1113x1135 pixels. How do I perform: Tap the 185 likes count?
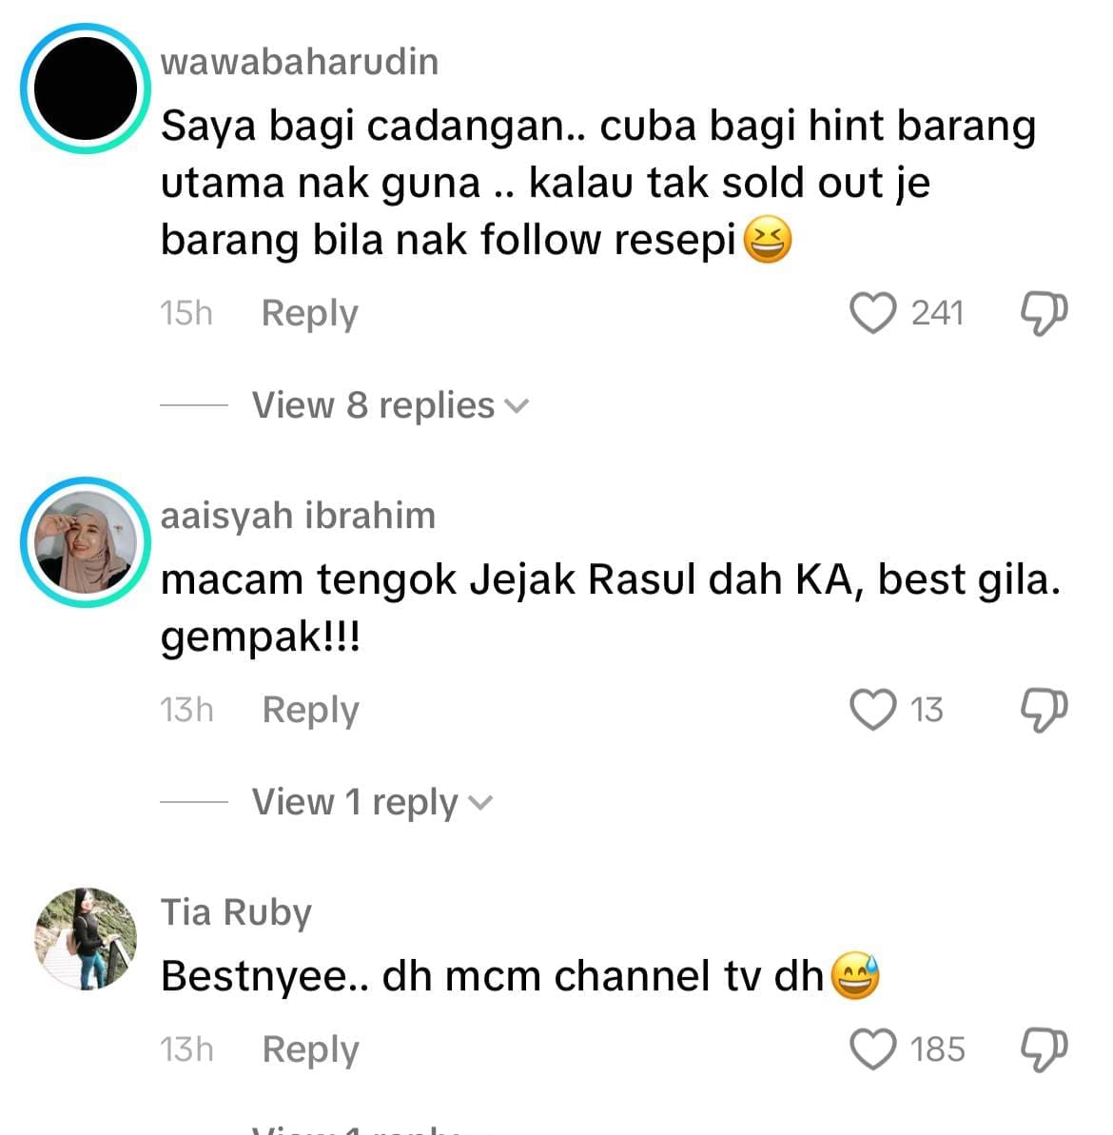[x=937, y=1049]
